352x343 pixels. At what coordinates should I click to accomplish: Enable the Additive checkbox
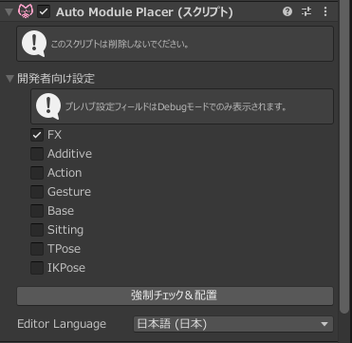tap(37, 154)
